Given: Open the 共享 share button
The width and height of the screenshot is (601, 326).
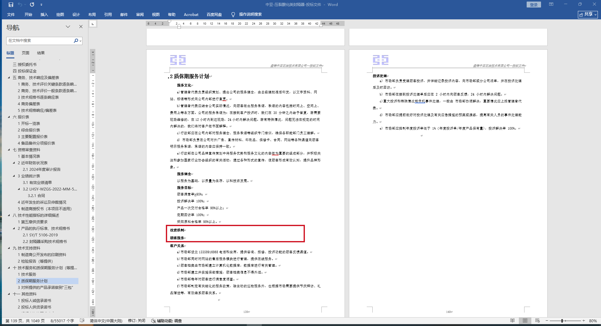Looking at the screenshot, I should [588, 14].
